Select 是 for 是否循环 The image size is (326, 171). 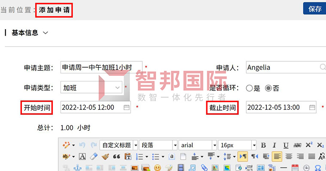point(249,88)
